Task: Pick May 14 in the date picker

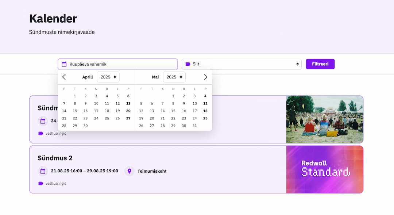Action: pyautogui.click(x=163, y=111)
